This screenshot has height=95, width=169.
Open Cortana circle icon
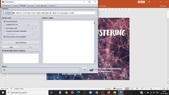tap(51, 93)
